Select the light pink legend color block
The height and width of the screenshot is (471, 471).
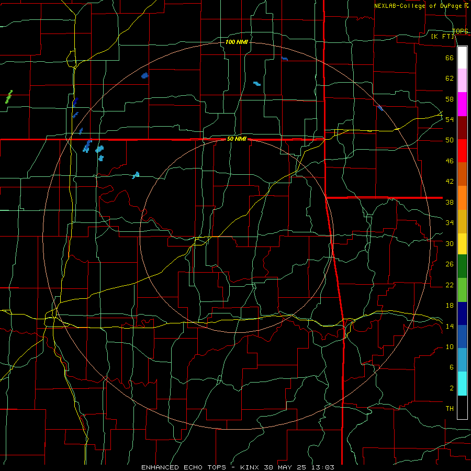click(x=462, y=81)
